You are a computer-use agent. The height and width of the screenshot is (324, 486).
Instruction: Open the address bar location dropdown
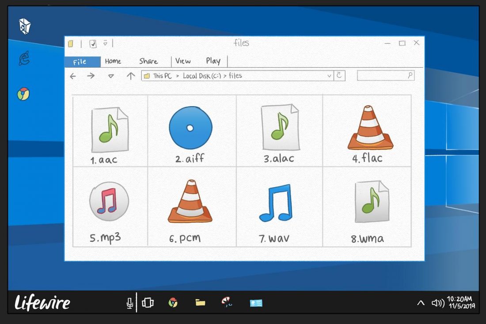tap(329, 76)
